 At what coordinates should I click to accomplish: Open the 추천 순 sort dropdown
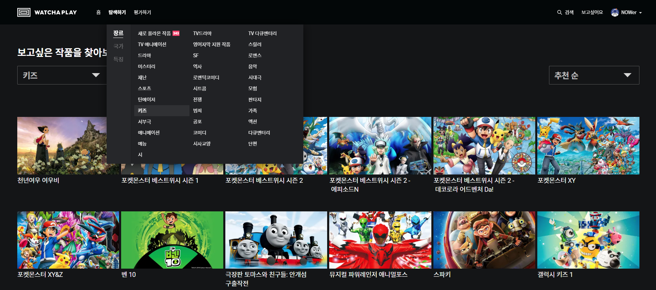(x=594, y=75)
